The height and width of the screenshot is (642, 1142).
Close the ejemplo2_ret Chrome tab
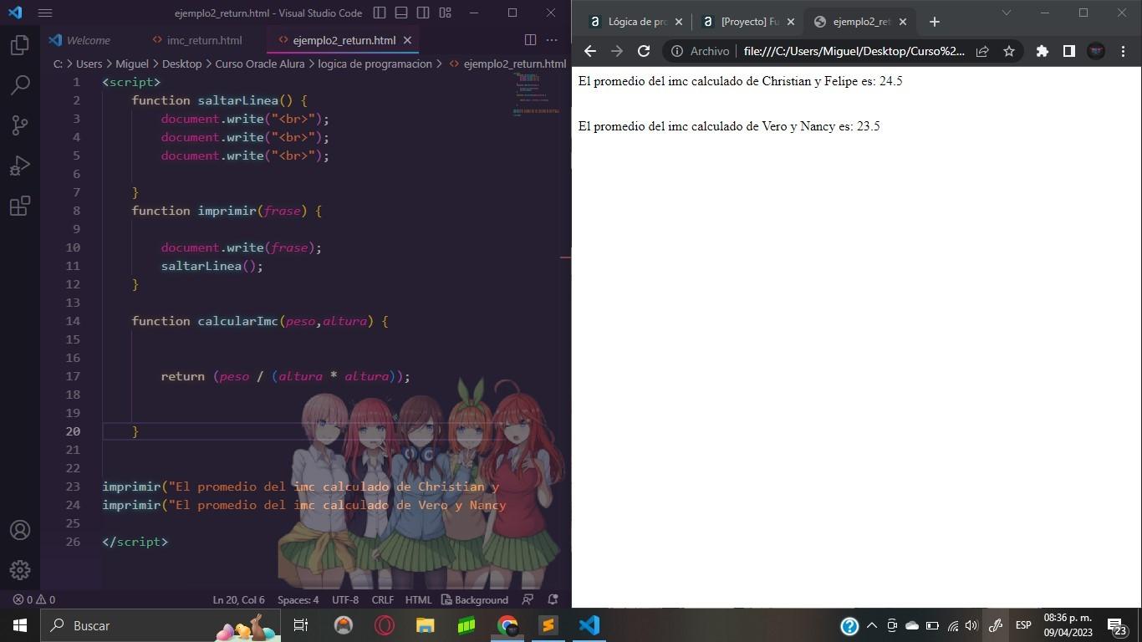(903, 22)
